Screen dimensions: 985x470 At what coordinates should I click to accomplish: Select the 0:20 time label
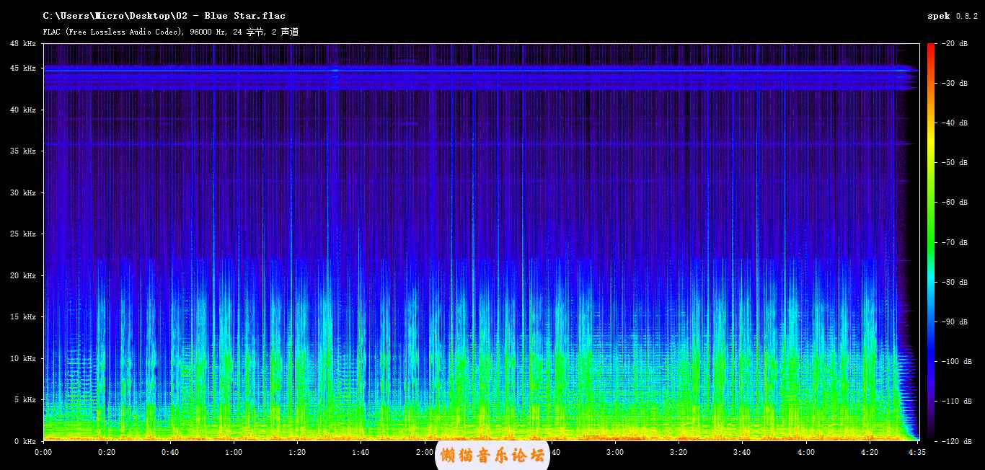point(107,452)
